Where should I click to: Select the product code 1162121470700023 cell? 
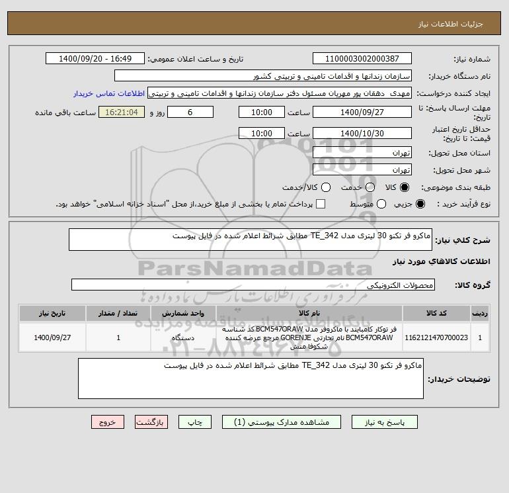pyautogui.click(x=436, y=337)
